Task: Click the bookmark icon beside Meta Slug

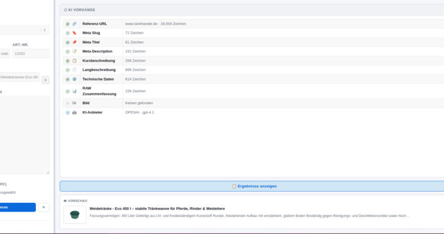Action: pos(74,33)
